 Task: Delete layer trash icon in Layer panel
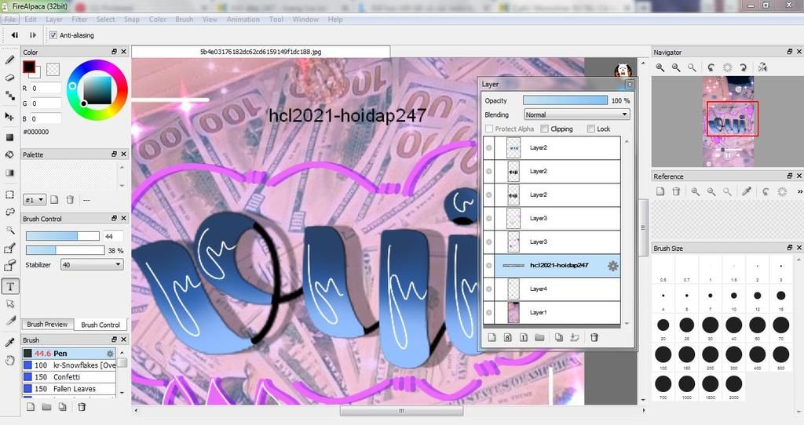click(x=594, y=337)
